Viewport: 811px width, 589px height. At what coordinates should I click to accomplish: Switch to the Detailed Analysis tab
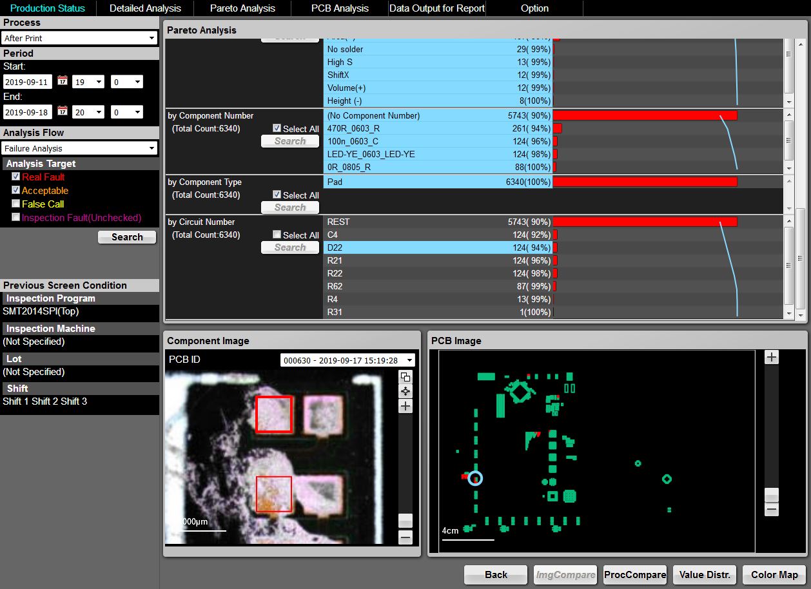pyautogui.click(x=145, y=8)
